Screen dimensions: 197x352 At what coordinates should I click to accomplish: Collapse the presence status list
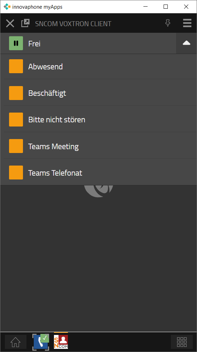point(187,43)
